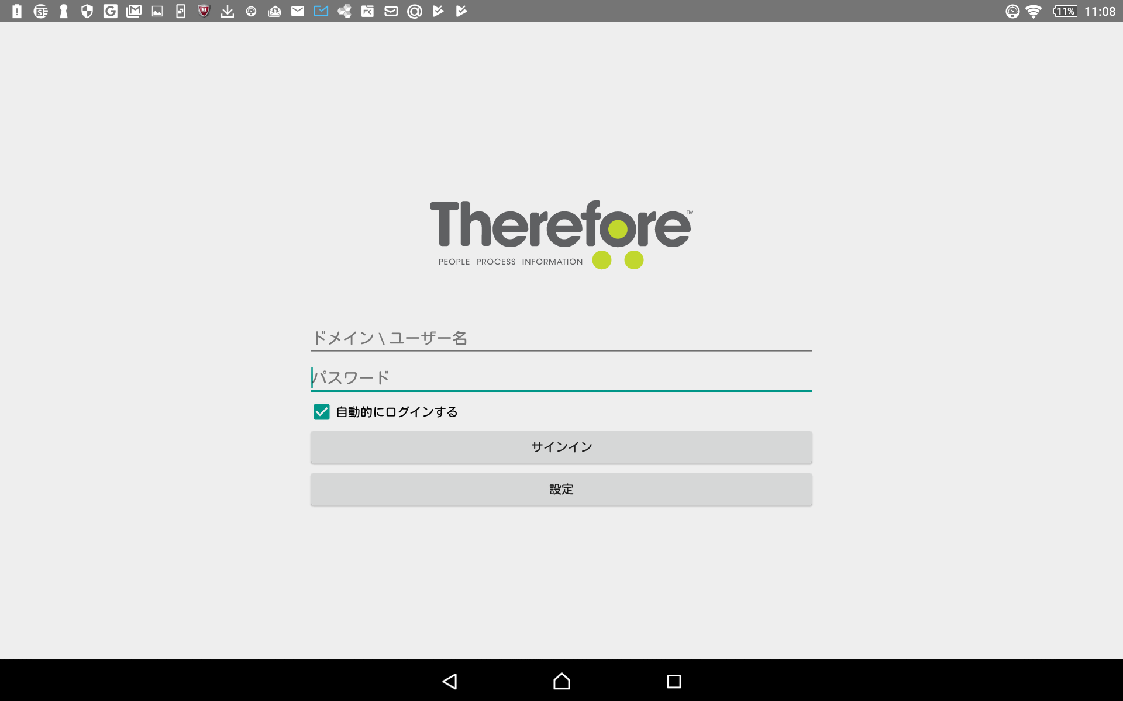The image size is (1123, 701).
Task: Tap the gauge icon beside the download arrow
Action: coord(251,11)
